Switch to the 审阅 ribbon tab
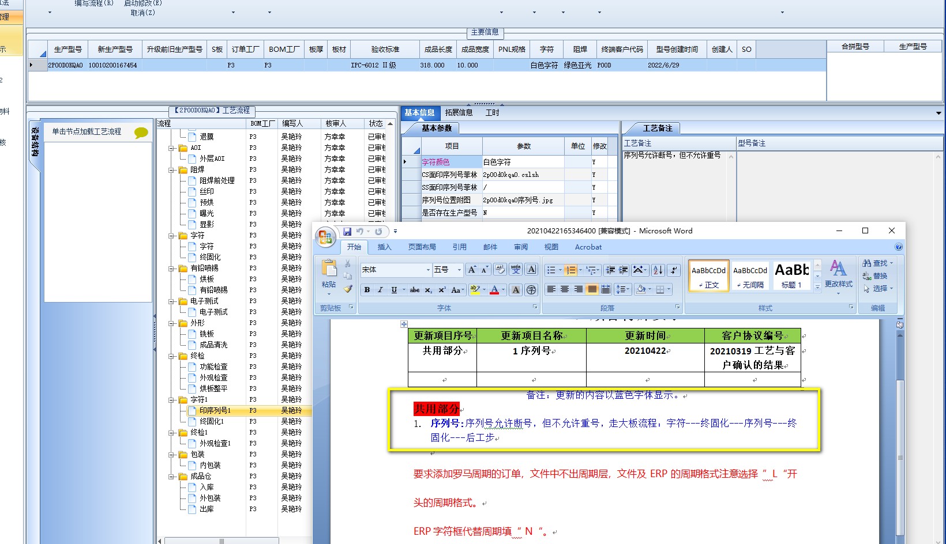 pyautogui.click(x=521, y=247)
